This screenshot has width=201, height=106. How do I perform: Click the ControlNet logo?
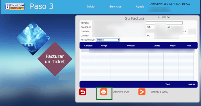(x=15, y=6)
